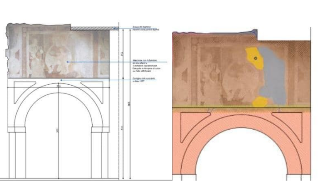Click the blue leader dot on the fresco photo
Screen dimensions: 318x195
(68, 62)
